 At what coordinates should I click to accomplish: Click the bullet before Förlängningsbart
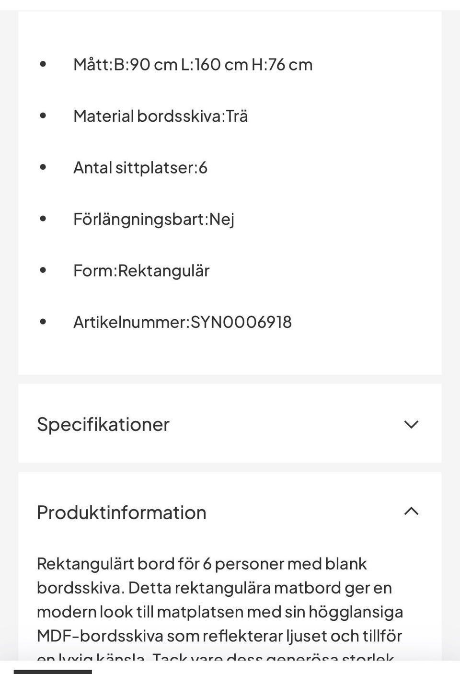[x=43, y=219]
